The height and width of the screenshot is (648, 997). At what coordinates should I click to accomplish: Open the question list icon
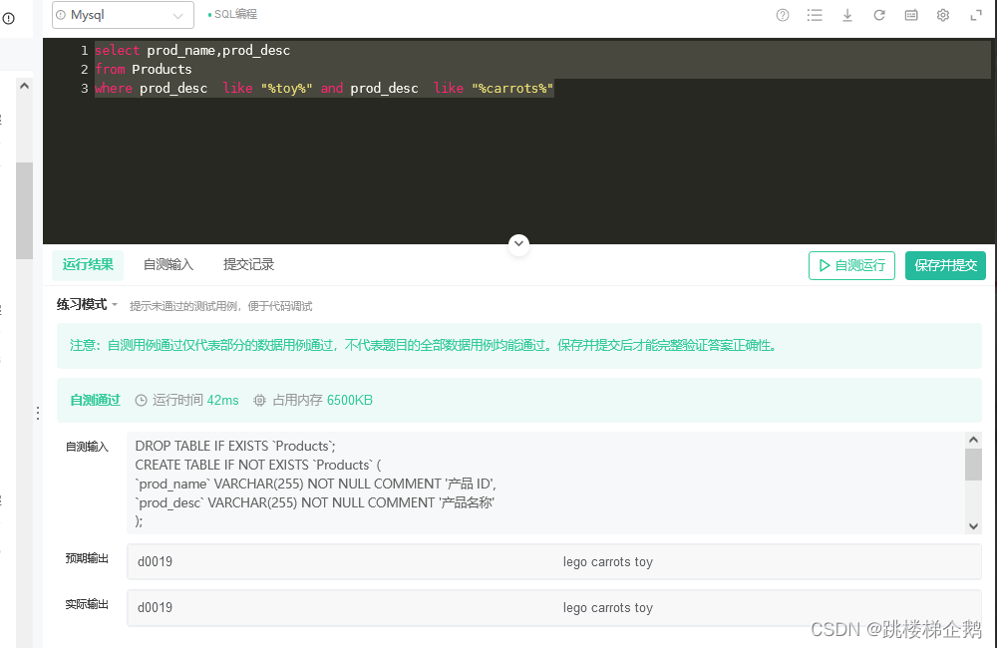[815, 15]
